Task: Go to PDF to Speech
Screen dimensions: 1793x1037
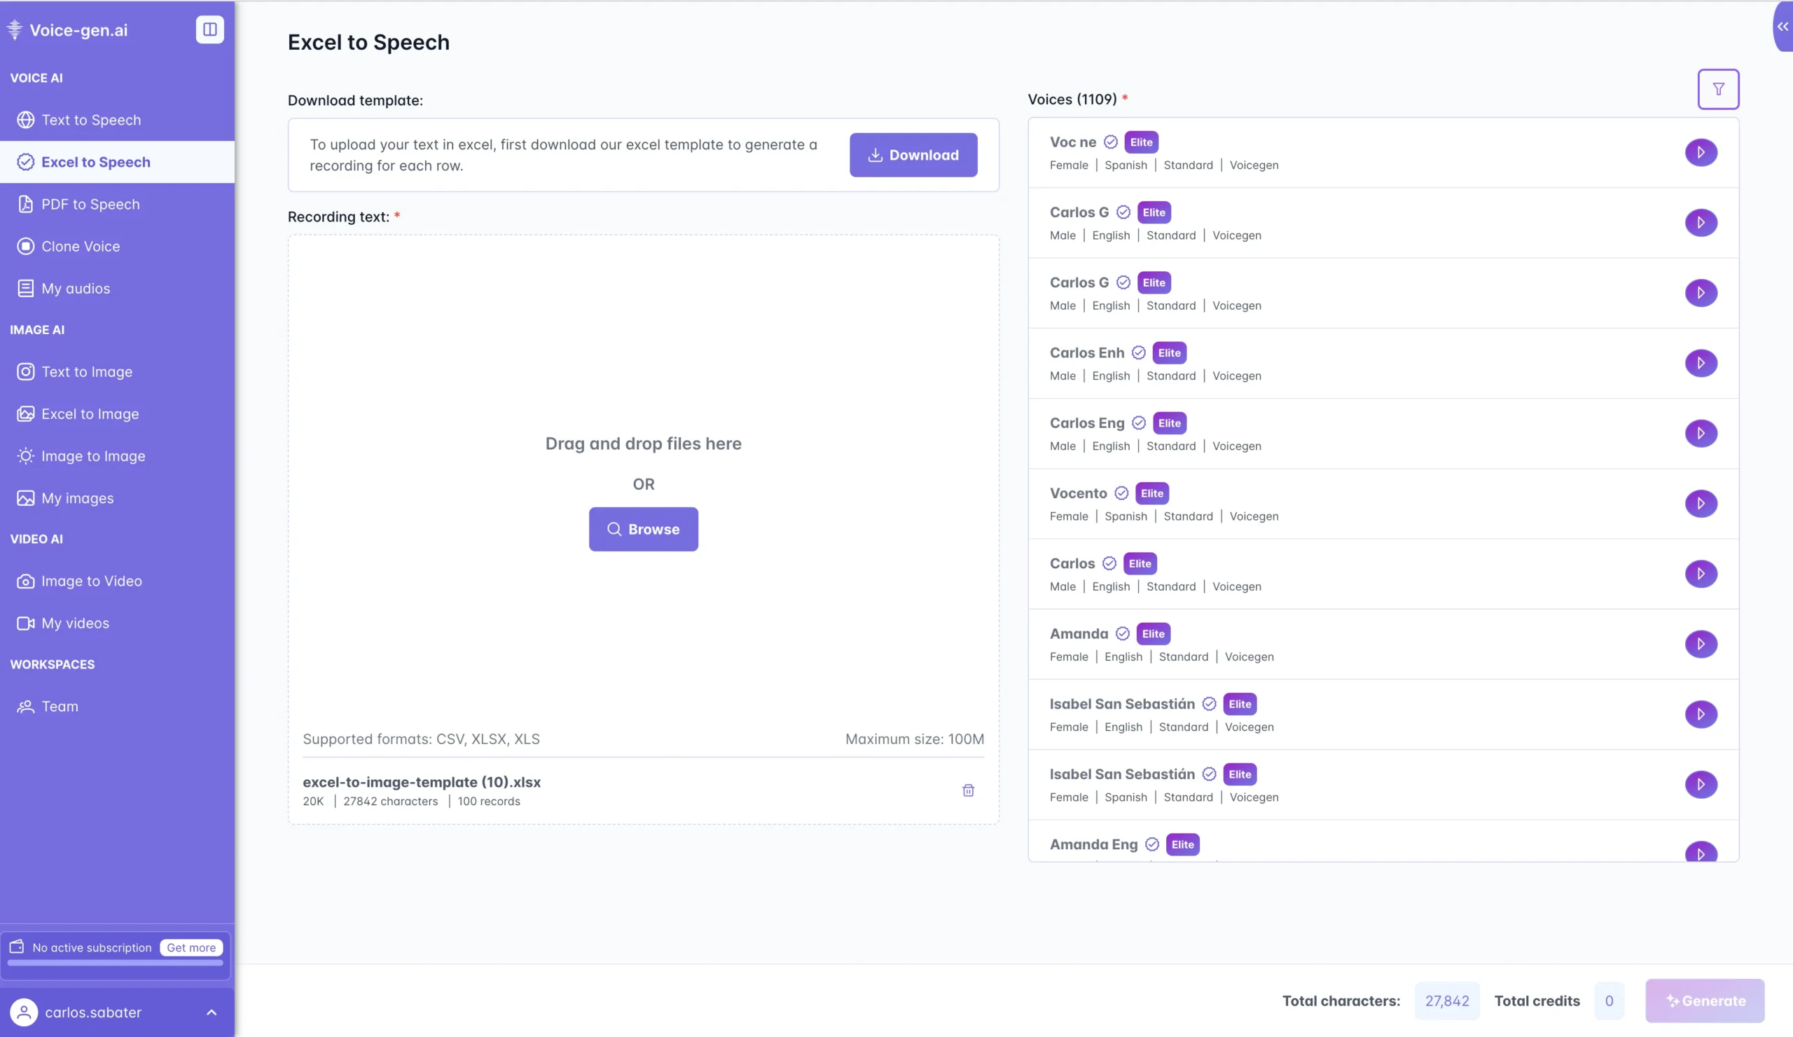Action: point(90,205)
